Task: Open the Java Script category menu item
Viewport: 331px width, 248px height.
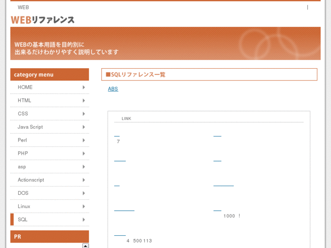Action: pos(50,127)
